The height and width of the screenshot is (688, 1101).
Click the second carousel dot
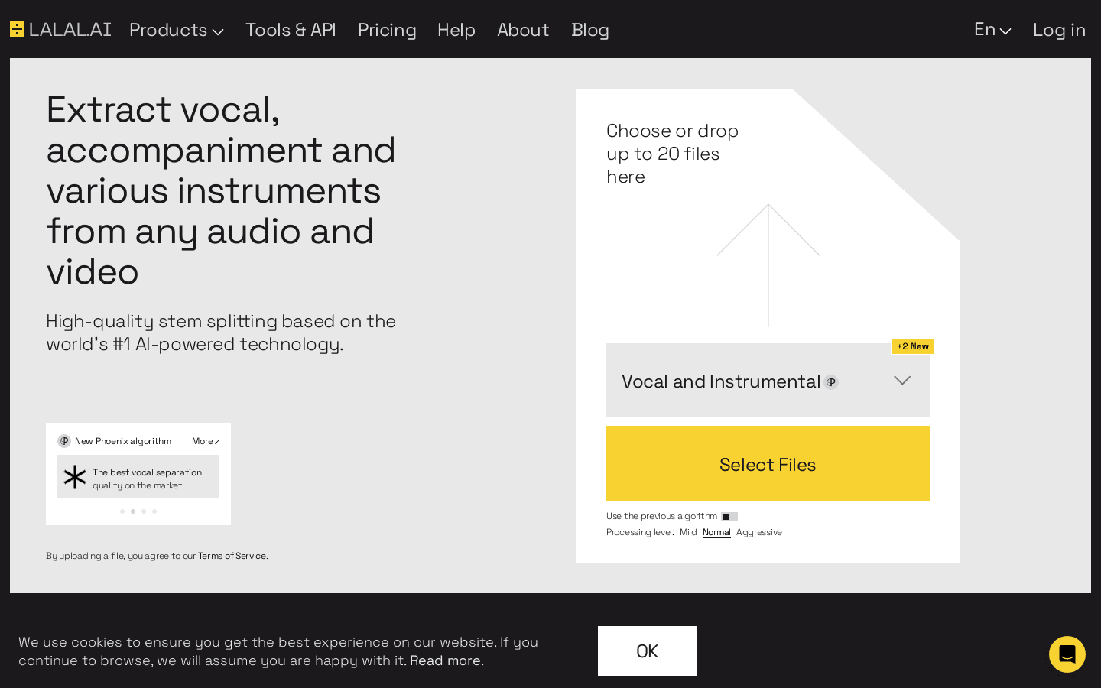[133, 511]
